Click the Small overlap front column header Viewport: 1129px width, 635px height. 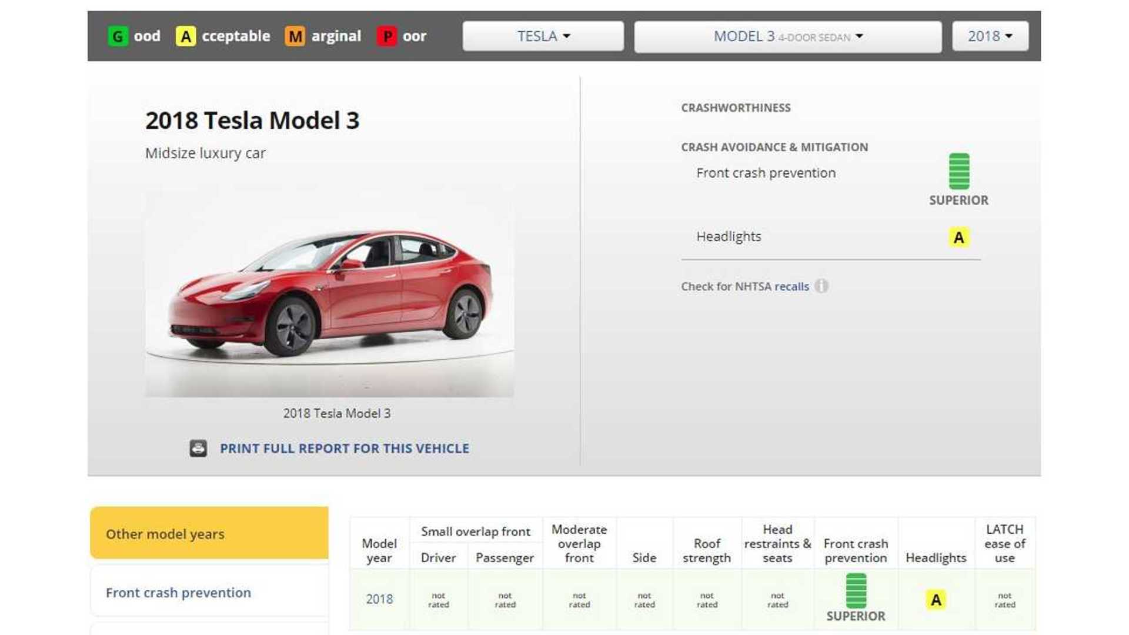point(476,532)
